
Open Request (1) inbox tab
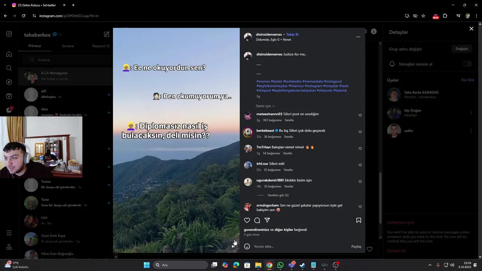(101, 46)
